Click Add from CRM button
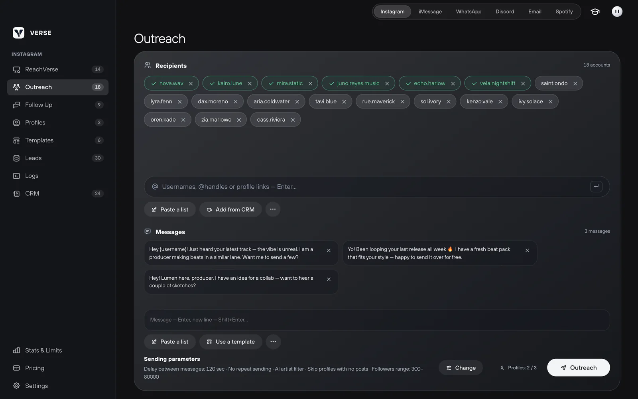The height and width of the screenshot is (399, 638). [230, 209]
